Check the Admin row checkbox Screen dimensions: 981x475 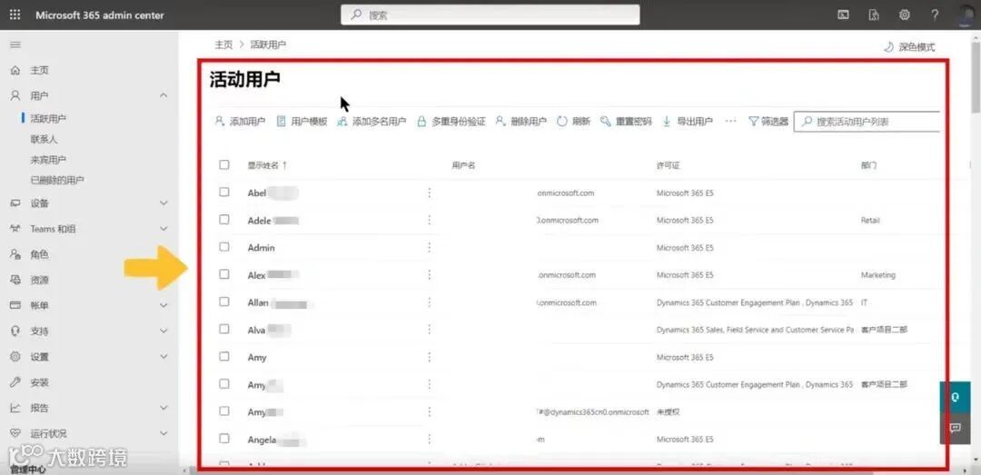click(x=224, y=247)
